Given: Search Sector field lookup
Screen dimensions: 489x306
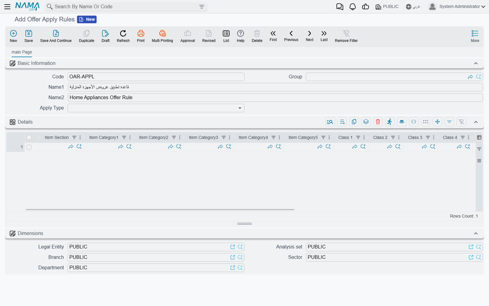Looking at the screenshot, I should 479,257.
